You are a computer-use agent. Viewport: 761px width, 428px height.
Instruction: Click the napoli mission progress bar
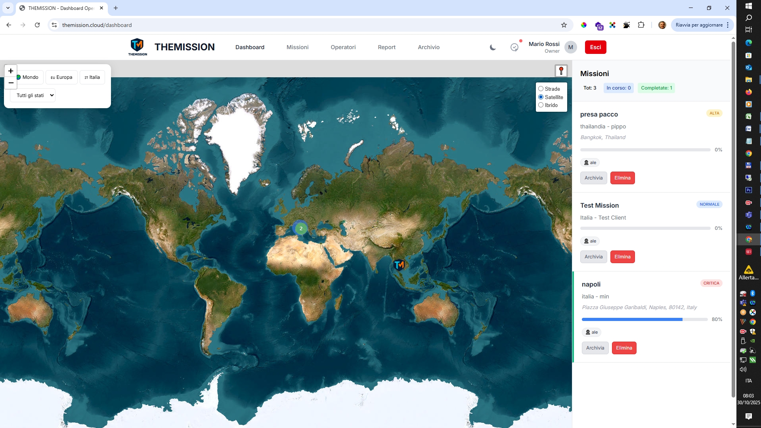click(x=644, y=319)
